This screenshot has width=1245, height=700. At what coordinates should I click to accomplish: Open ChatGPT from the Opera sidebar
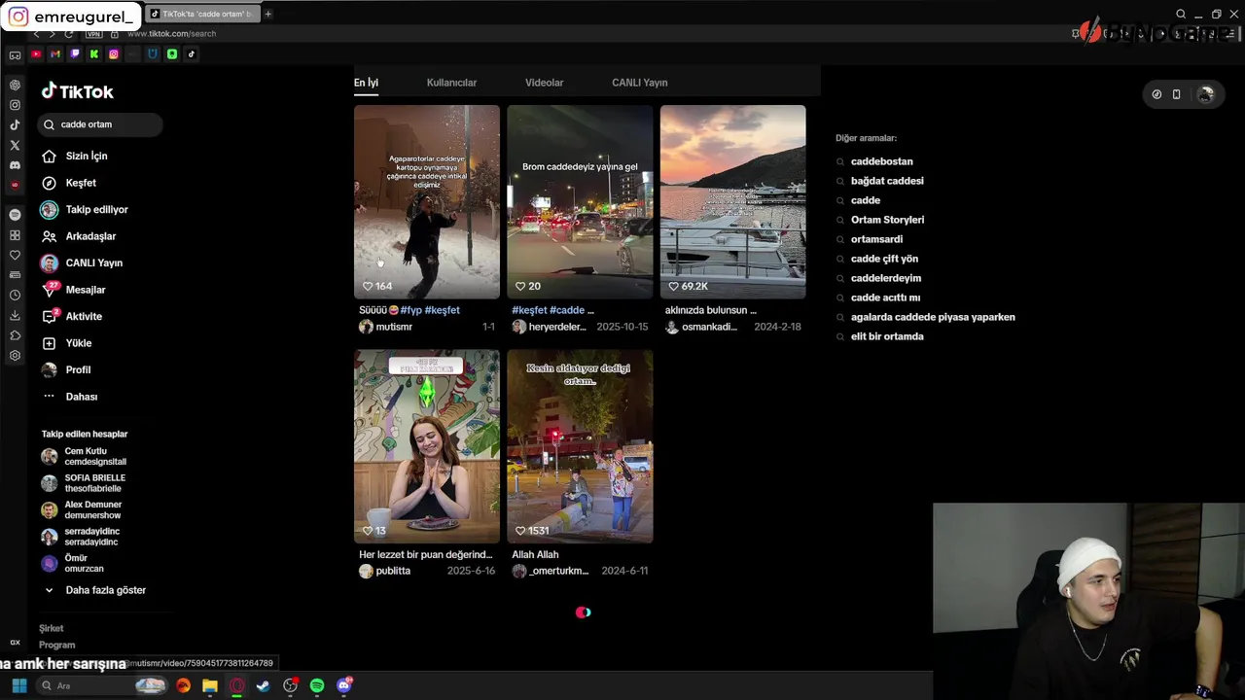pos(15,85)
